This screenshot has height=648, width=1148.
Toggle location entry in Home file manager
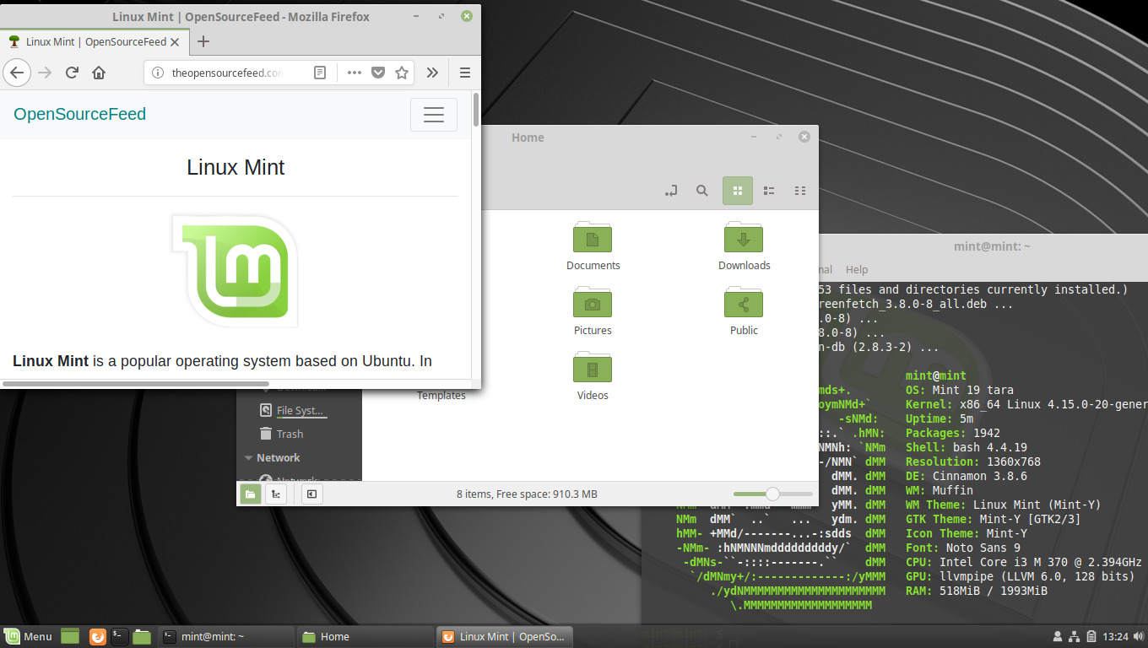coord(671,191)
